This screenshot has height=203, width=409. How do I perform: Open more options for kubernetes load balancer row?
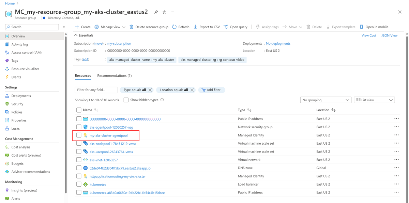tap(396, 184)
